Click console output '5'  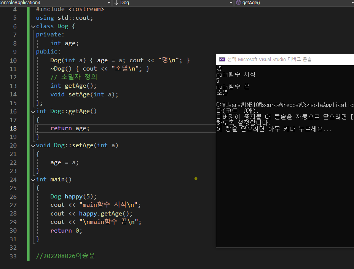point(218,80)
